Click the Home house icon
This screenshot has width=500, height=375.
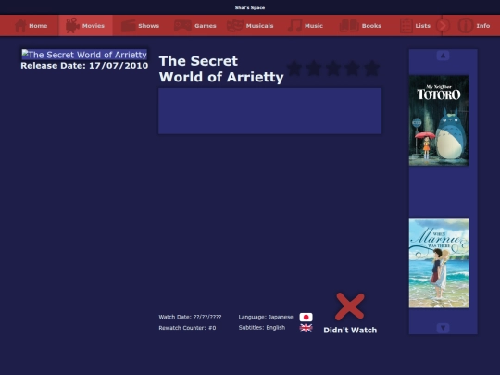(20, 26)
